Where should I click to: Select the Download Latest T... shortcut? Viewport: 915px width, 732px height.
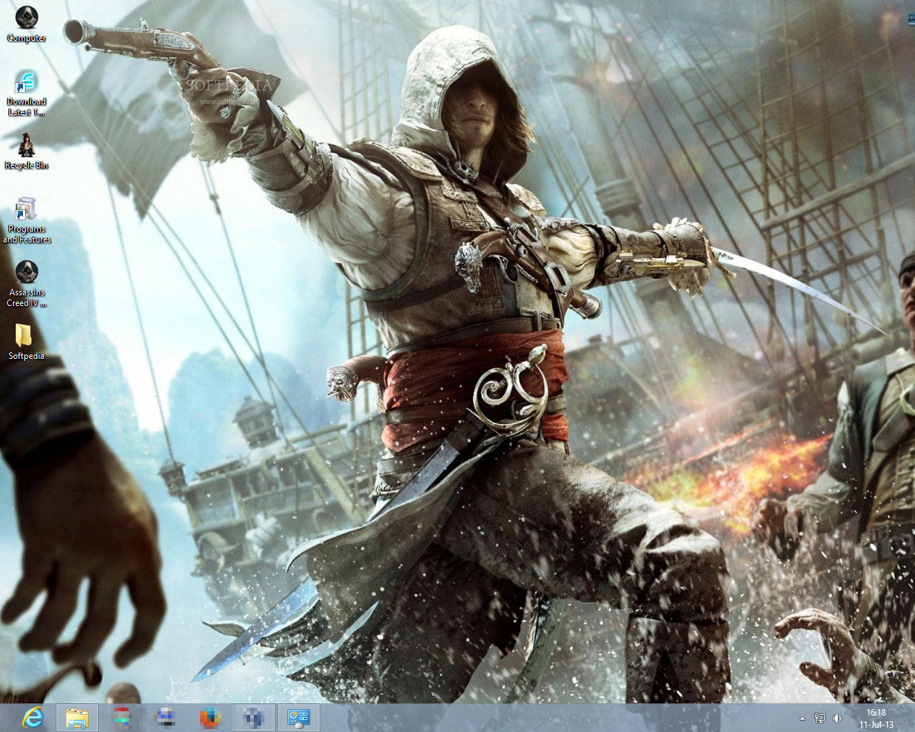pos(26,93)
